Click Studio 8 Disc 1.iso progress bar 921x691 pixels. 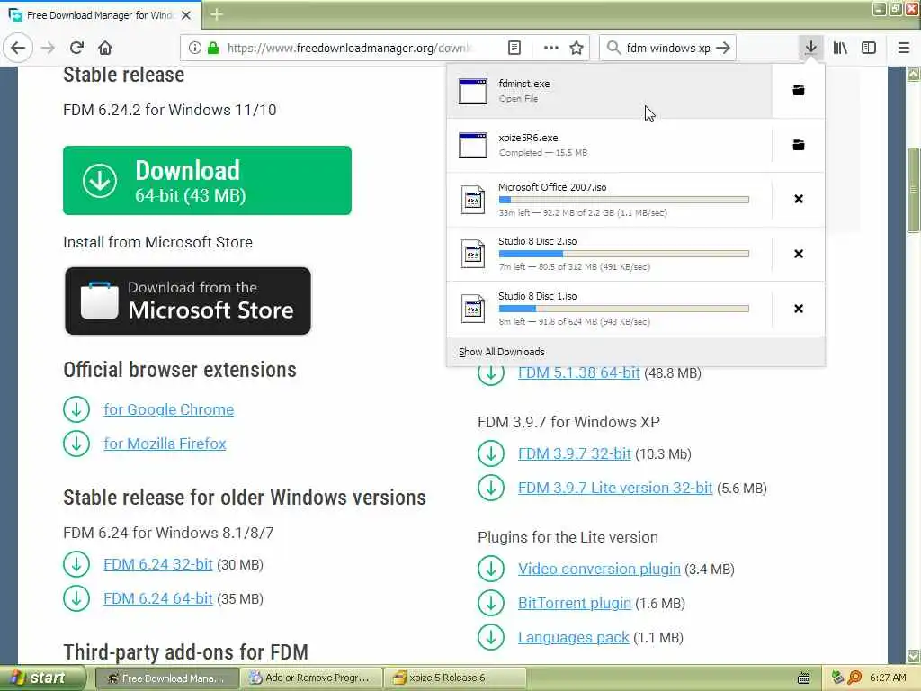click(624, 309)
